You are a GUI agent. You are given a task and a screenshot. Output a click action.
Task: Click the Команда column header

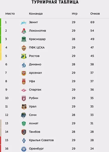tap(36, 14)
